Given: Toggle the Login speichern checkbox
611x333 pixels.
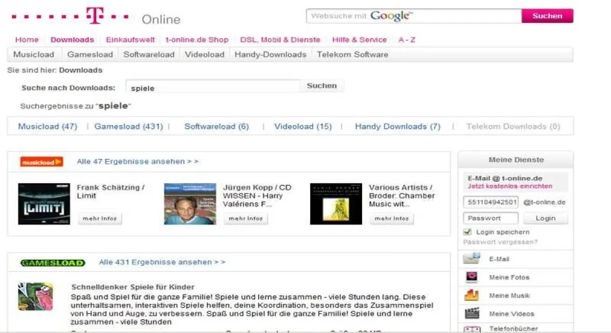Looking at the screenshot, I should [467, 232].
